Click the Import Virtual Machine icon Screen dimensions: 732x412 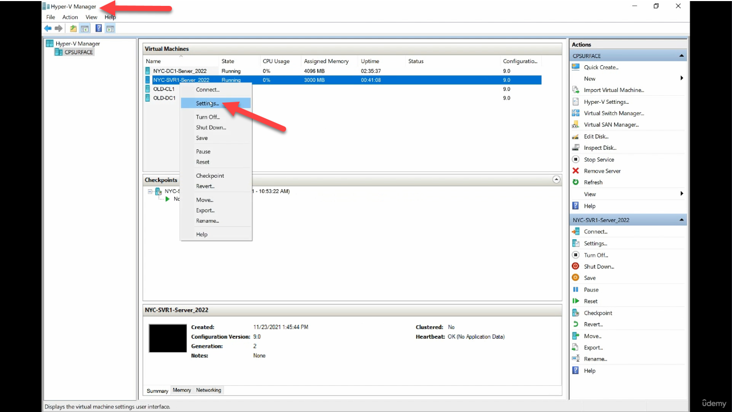tap(576, 90)
